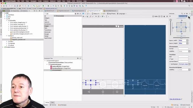Switch to the Design tab below the editor

(x=47, y=102)
